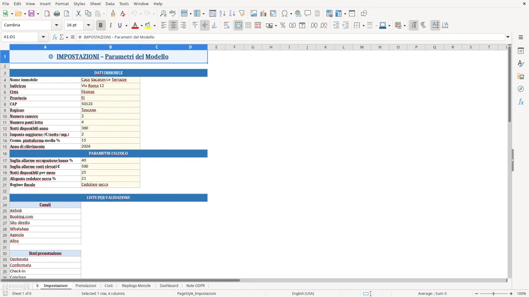Open background color dropdown arrow
529x297 pixels.
pos(154,26)
